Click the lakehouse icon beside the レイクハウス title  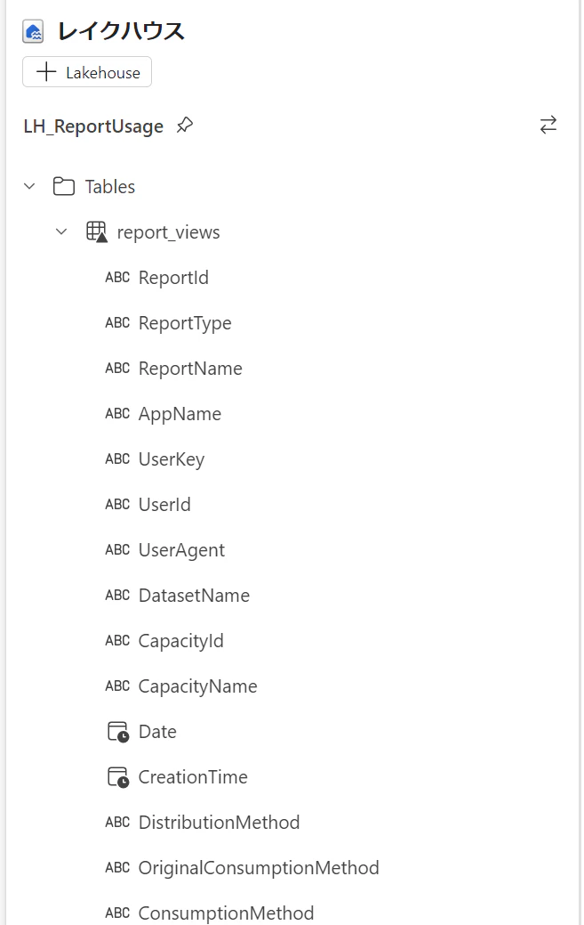click(33, 31)
